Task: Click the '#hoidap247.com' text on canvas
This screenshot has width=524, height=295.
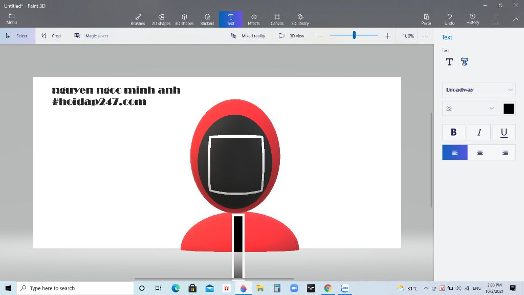Action: [x=99, y=102]
